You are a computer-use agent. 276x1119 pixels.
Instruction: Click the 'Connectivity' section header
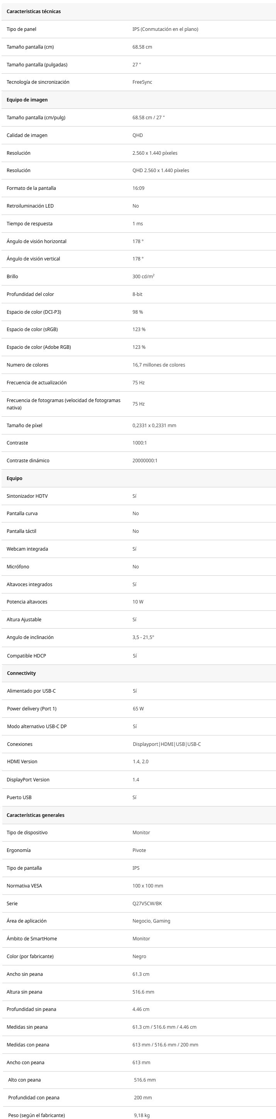(x=21, y=673)
